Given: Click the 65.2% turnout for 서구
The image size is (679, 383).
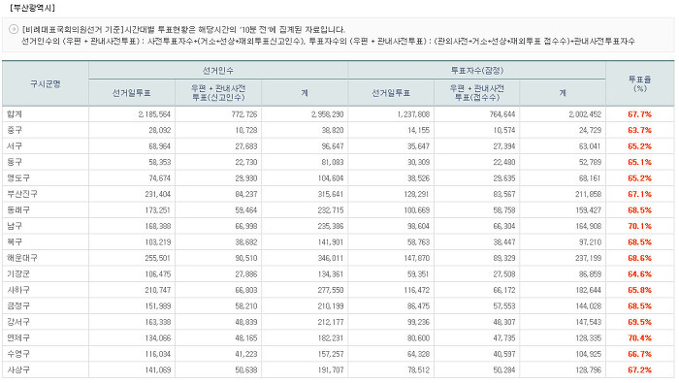Looking at the screenshot, I should coord(639,146).
